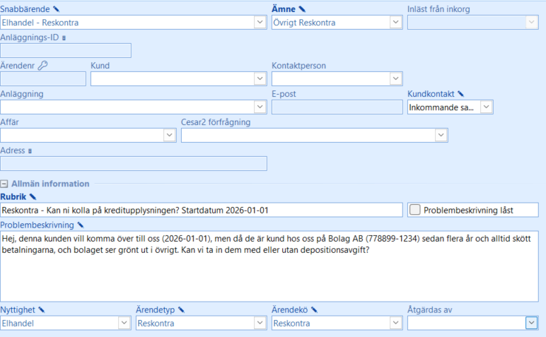Open the Snabbärende dropdown showing Elhandel - Reskontra

(x=260, y=23)
